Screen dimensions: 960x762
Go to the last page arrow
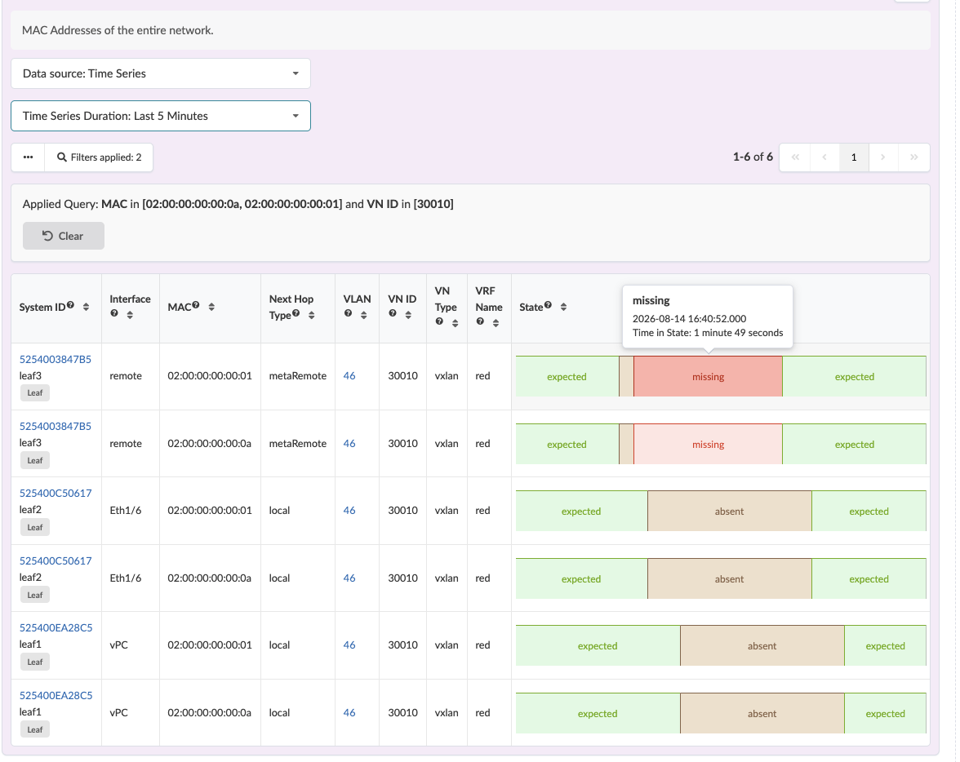(913, 157)
